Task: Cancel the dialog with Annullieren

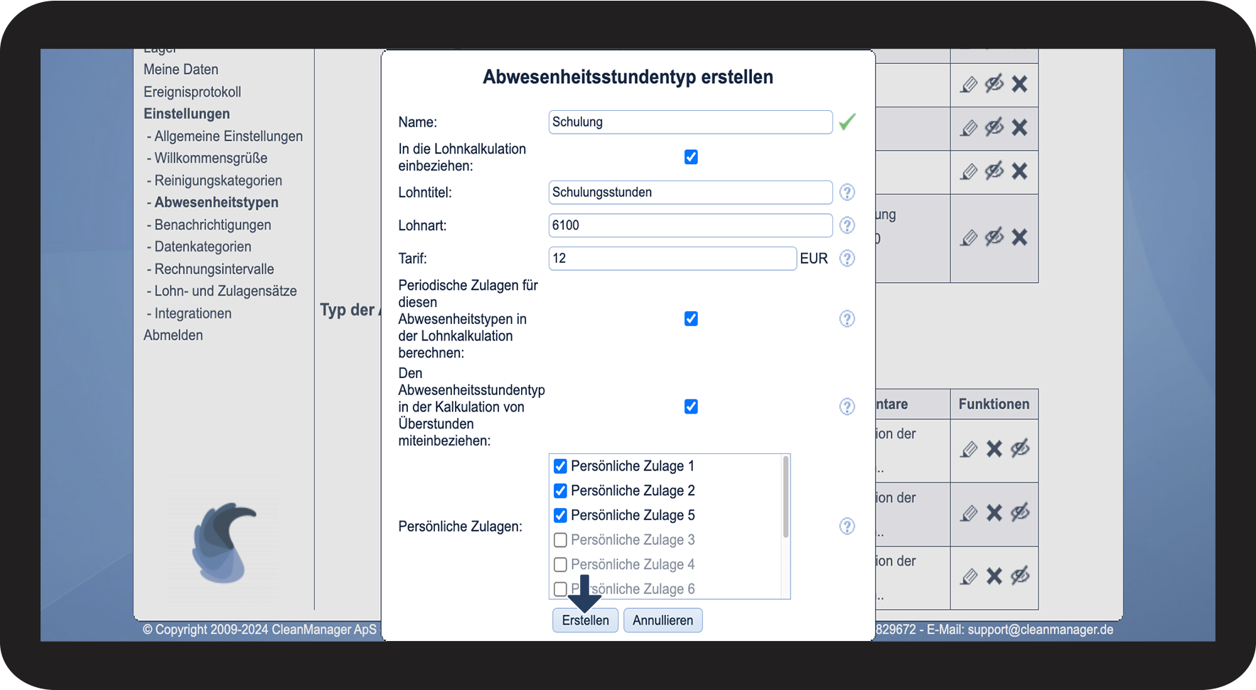Action: pyautogui.click(x=662, y=620)
